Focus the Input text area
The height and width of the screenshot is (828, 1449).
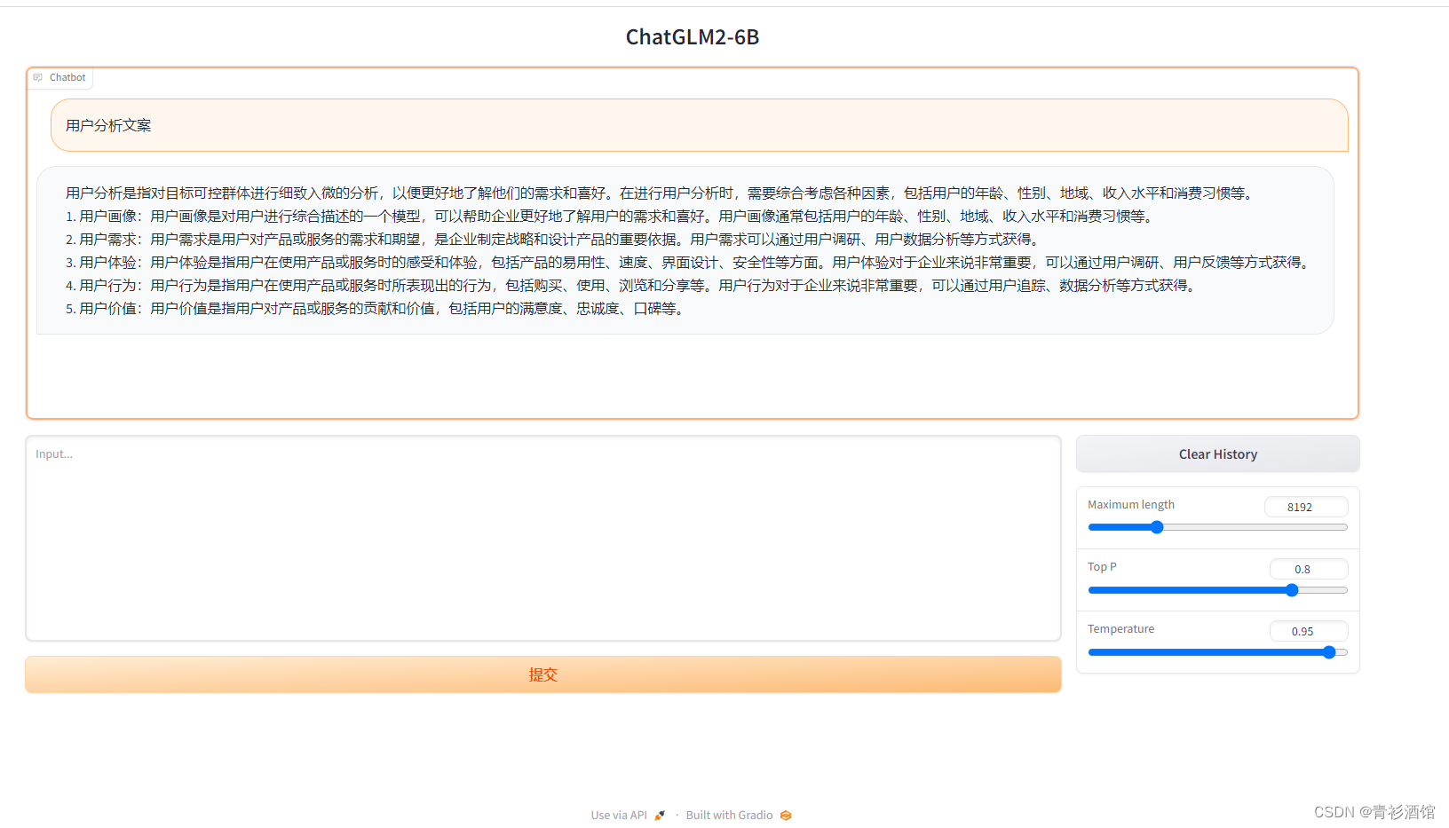coord(543,538)
